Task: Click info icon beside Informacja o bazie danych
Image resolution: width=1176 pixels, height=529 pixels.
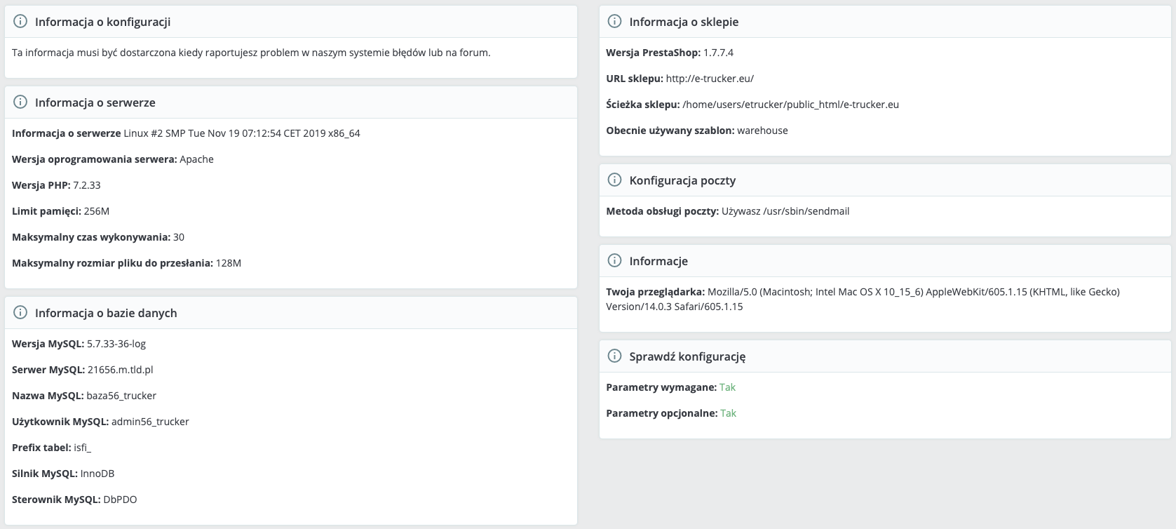Action: coord(20,313)
